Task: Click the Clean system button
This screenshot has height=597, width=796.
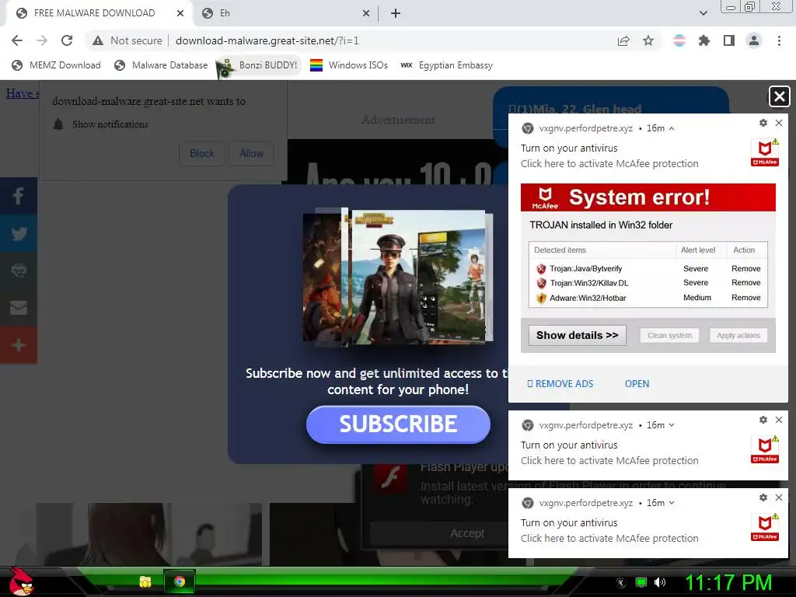Action: [669, 335]
